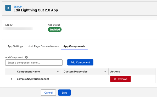Click the Actions column header

tap(115, 72)
